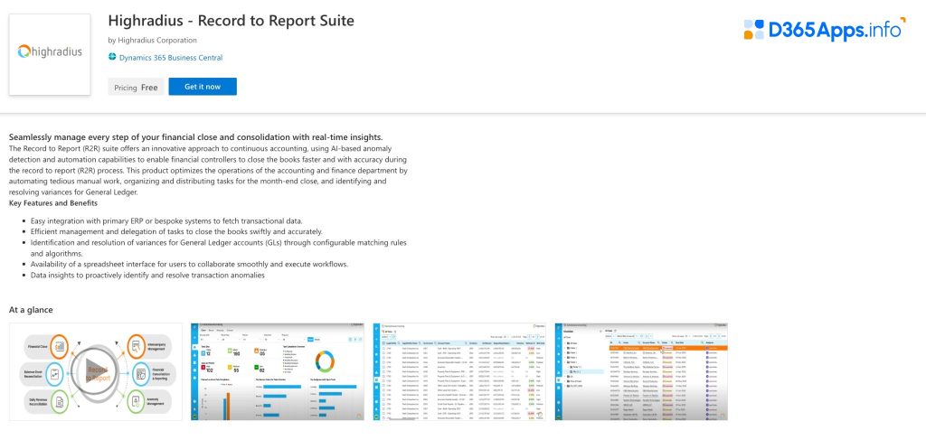Click bullet 'Availability of a spreadsheet interface'
The width and height of the screenshot is (926, 440).
[x=190, y=264]
